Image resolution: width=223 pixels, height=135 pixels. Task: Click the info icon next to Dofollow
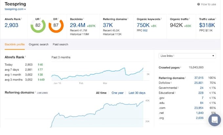(x=171, y=82)
